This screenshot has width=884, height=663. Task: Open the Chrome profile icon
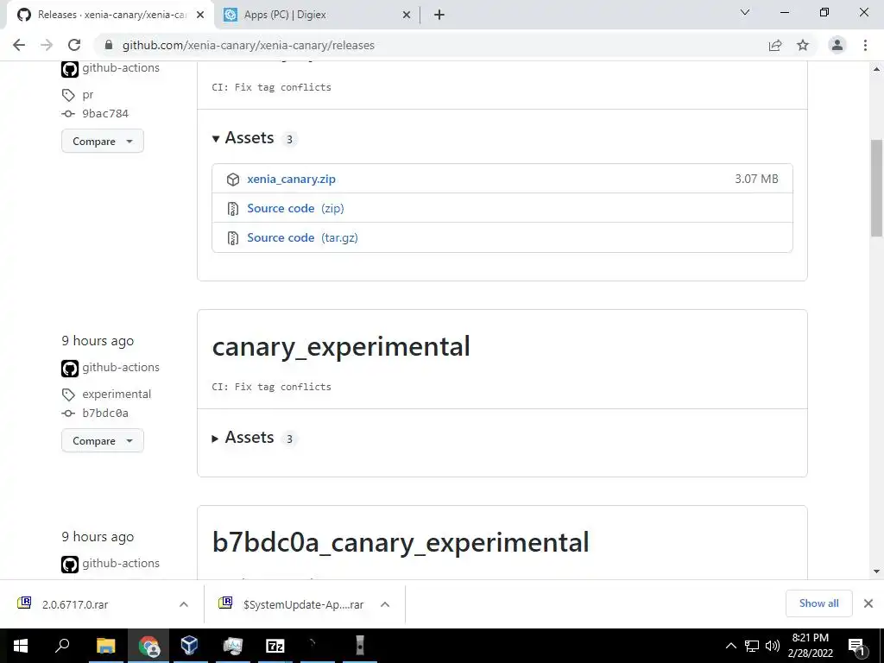coord(837,45)
